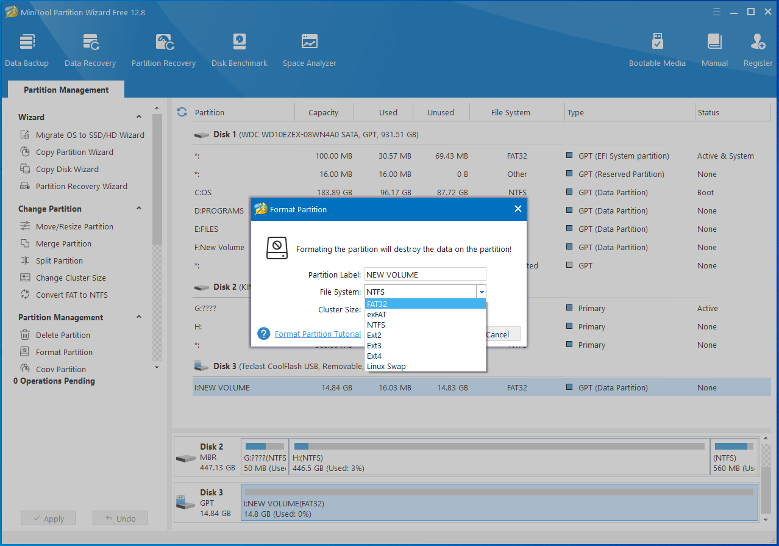Viewport: 779px width, 546px height.
Task: Start the Disk Benchmark tool
Action: coord(240,50)
